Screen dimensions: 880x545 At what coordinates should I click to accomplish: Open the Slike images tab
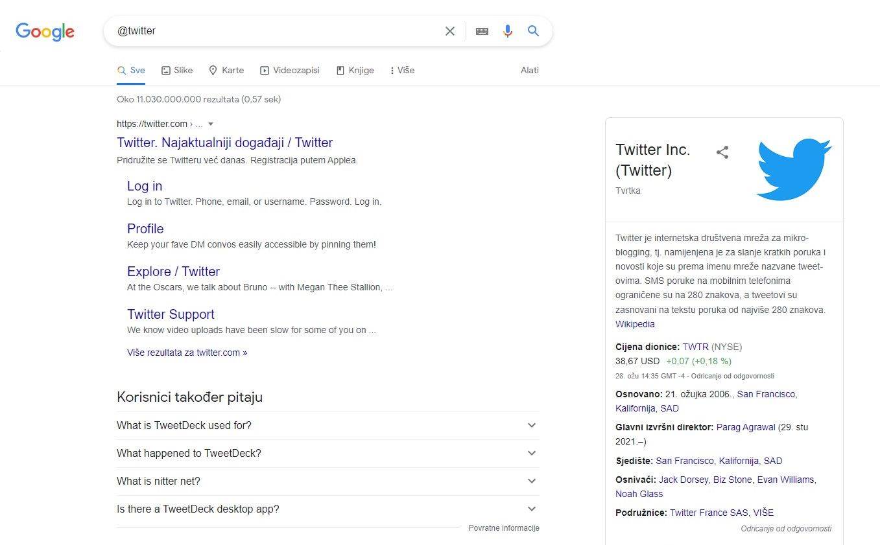coord(176,71)
